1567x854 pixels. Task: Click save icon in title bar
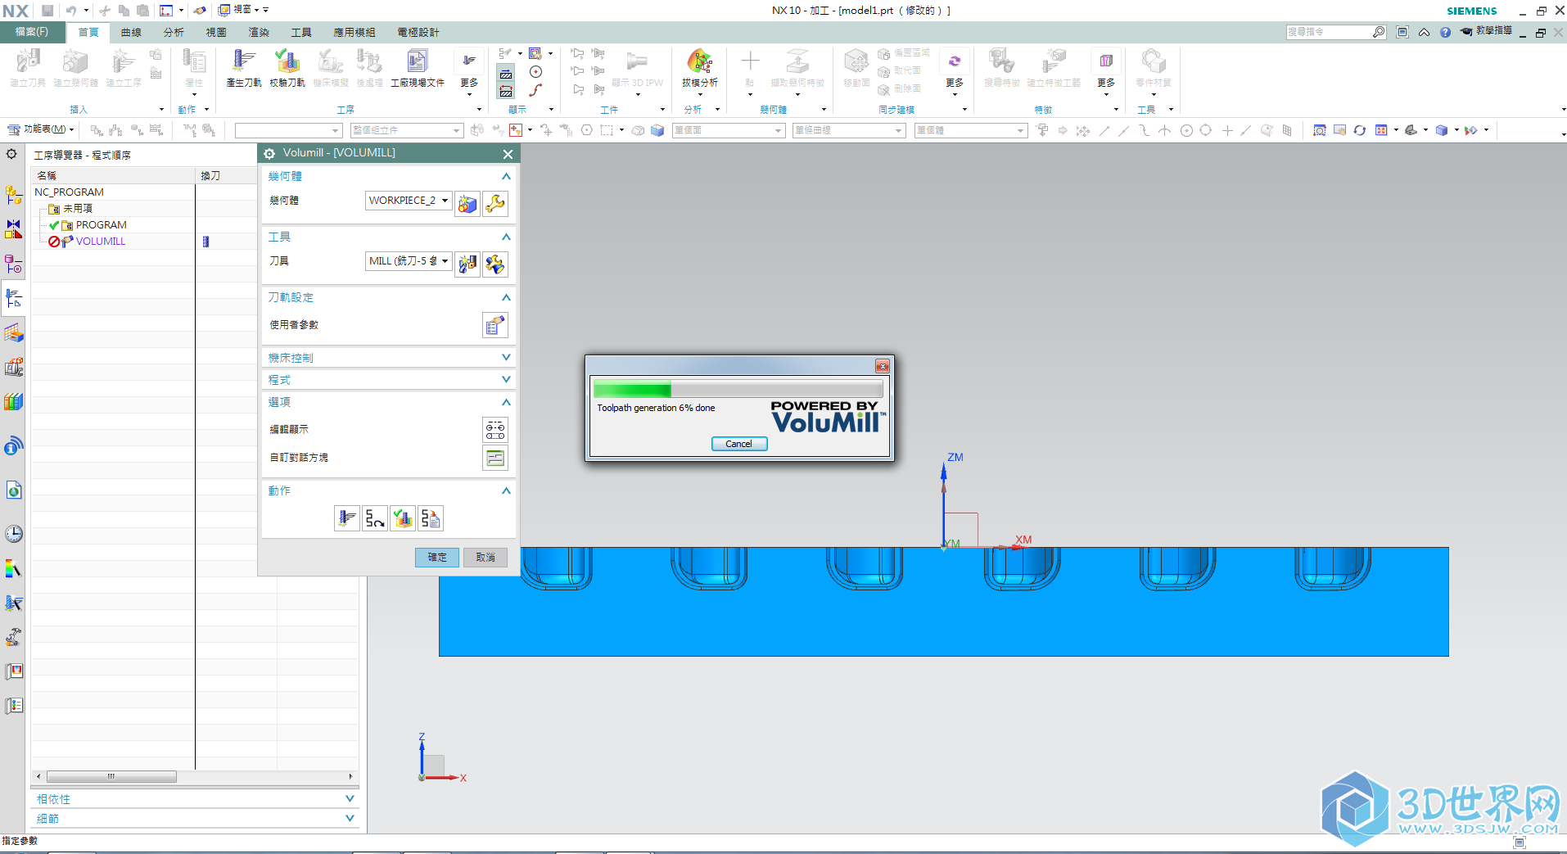coord(47,11)
